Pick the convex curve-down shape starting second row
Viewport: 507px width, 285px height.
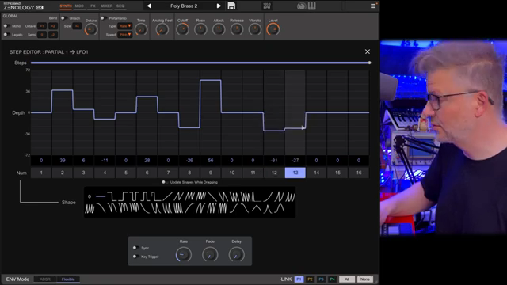pos(101,208)
